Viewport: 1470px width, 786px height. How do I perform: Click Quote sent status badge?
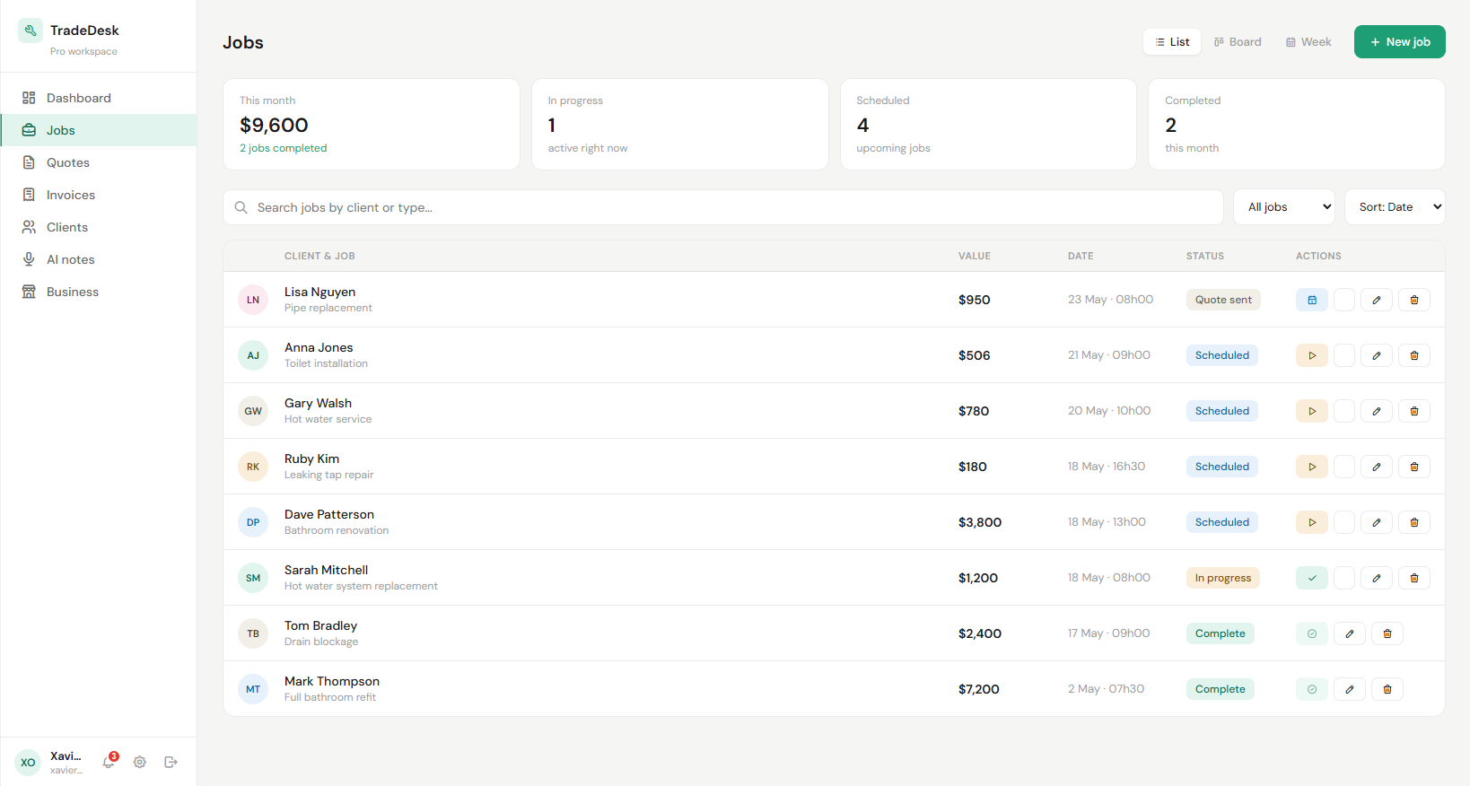click(x=1223, y=300)
